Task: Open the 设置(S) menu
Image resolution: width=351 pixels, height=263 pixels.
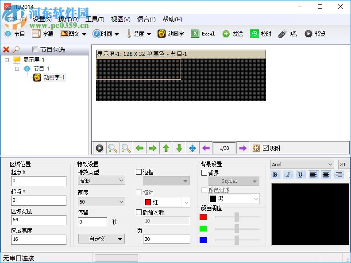Action: pyautogui.click(x=42, y=19)
